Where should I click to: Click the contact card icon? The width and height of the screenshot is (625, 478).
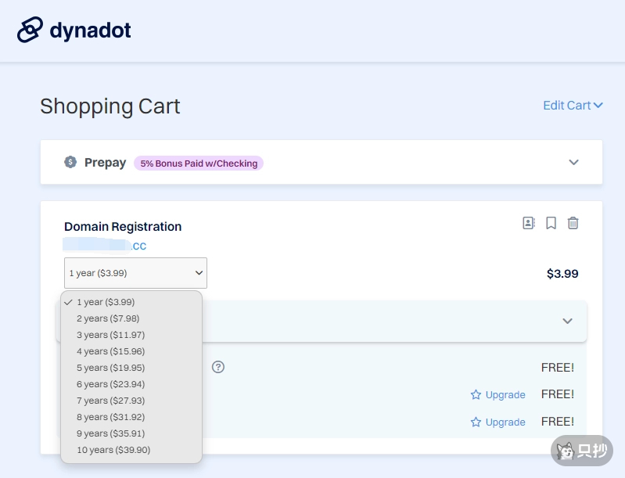pos(529,223)
